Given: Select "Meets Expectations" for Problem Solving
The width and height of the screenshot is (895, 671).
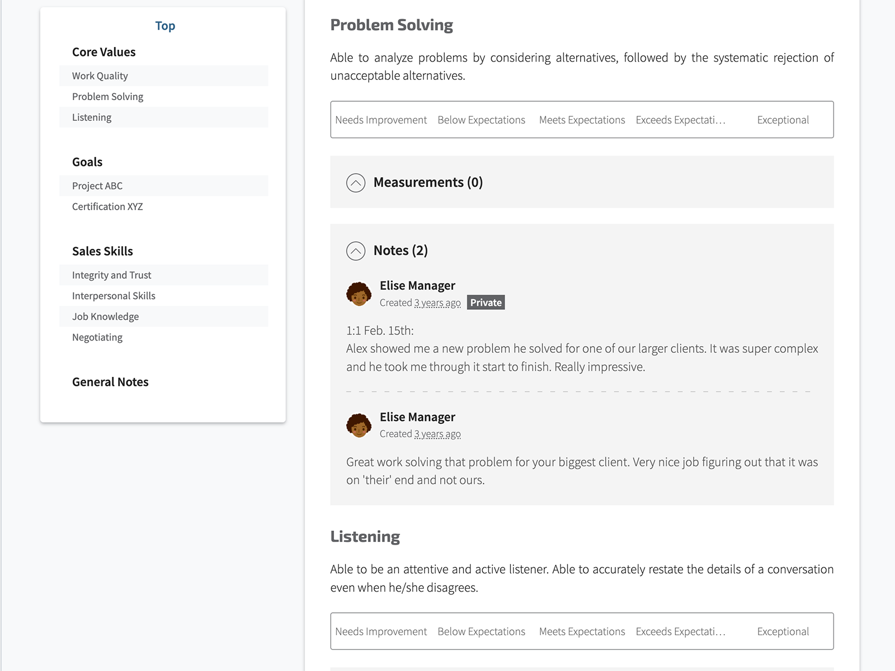Looking at the screenshot, I should pyautogui.click(x=582, y=120).
